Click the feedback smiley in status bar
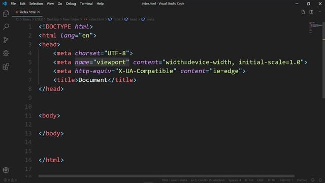This screenshot has width=325, height=183. coord(313,180)
